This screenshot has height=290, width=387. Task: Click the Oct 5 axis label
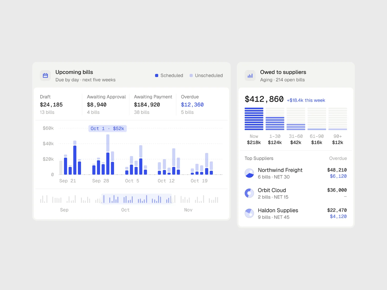pos(132,181)
